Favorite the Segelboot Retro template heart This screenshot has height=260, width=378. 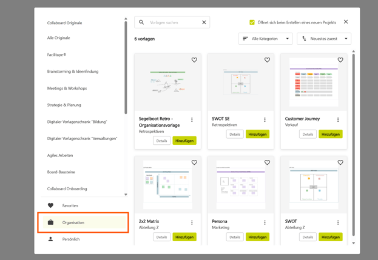[x=194, y=60]
